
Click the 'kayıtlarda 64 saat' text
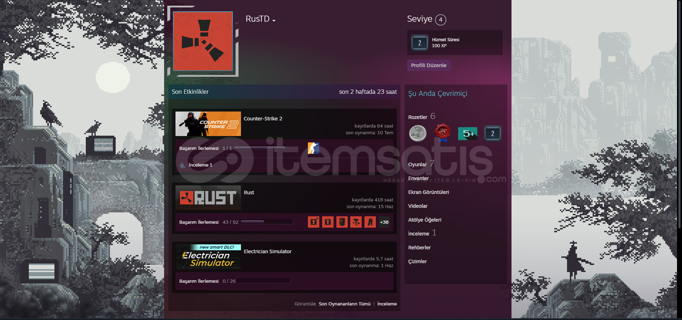point(374,126)
